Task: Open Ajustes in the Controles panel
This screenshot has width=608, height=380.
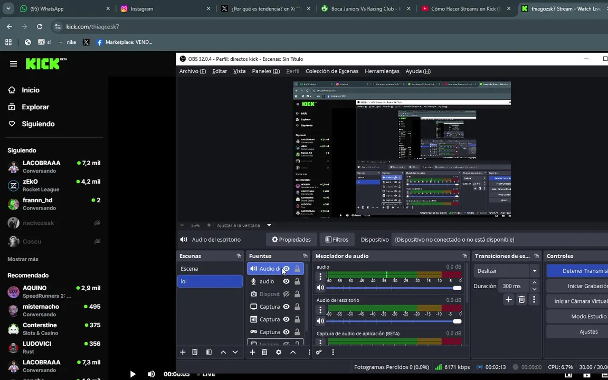Action: tap(577, 331)
